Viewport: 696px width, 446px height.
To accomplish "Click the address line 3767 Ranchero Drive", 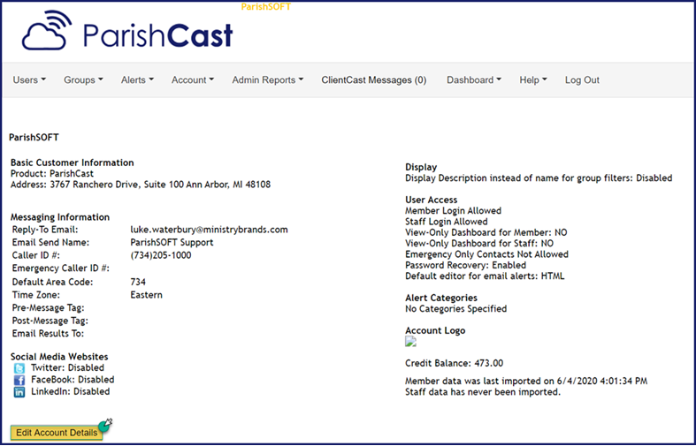I will click(x=141, y=185).
